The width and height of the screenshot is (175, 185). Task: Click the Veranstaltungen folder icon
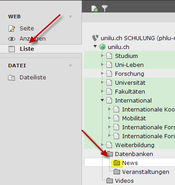(x=117, y=172)
